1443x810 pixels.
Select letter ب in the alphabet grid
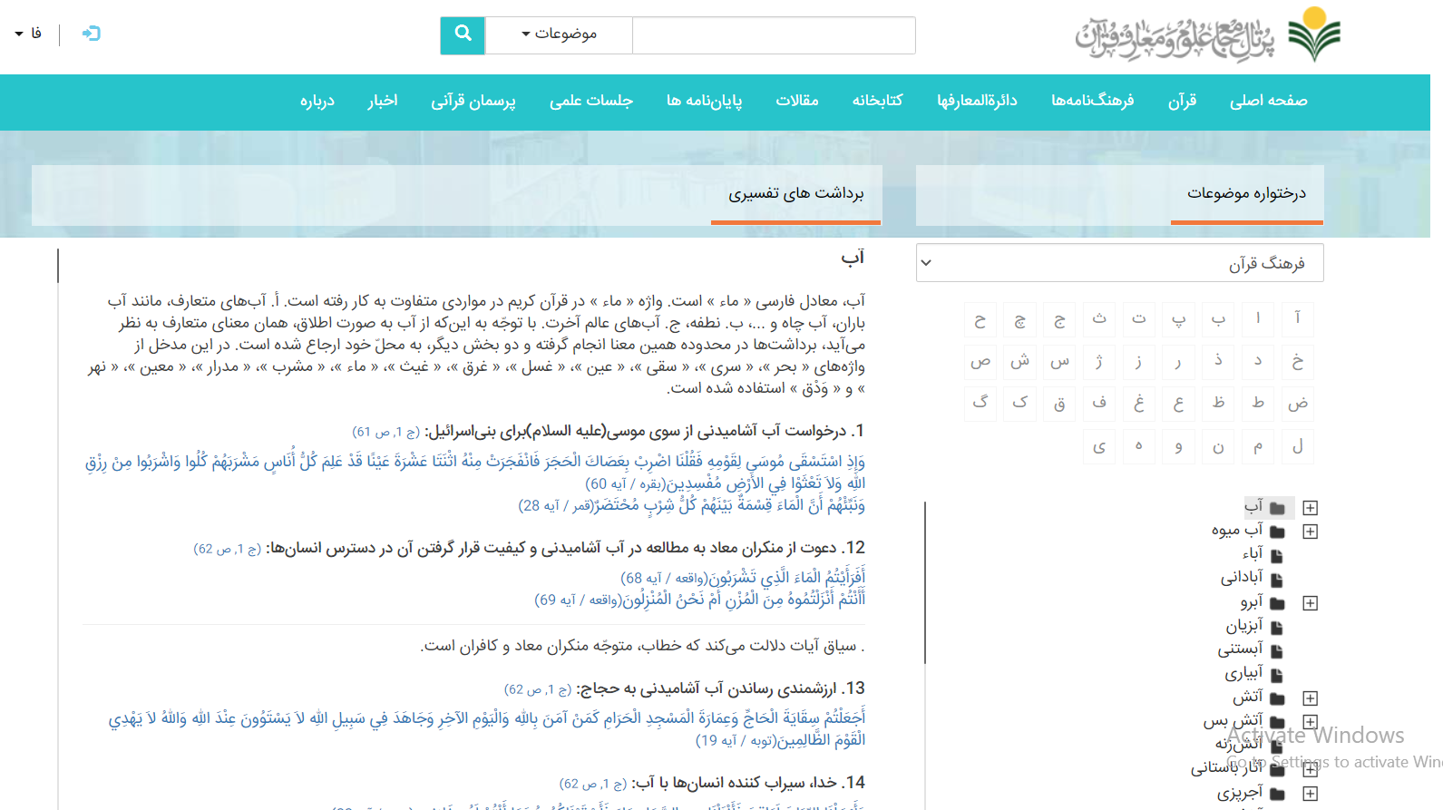[x=1218, y=318]
